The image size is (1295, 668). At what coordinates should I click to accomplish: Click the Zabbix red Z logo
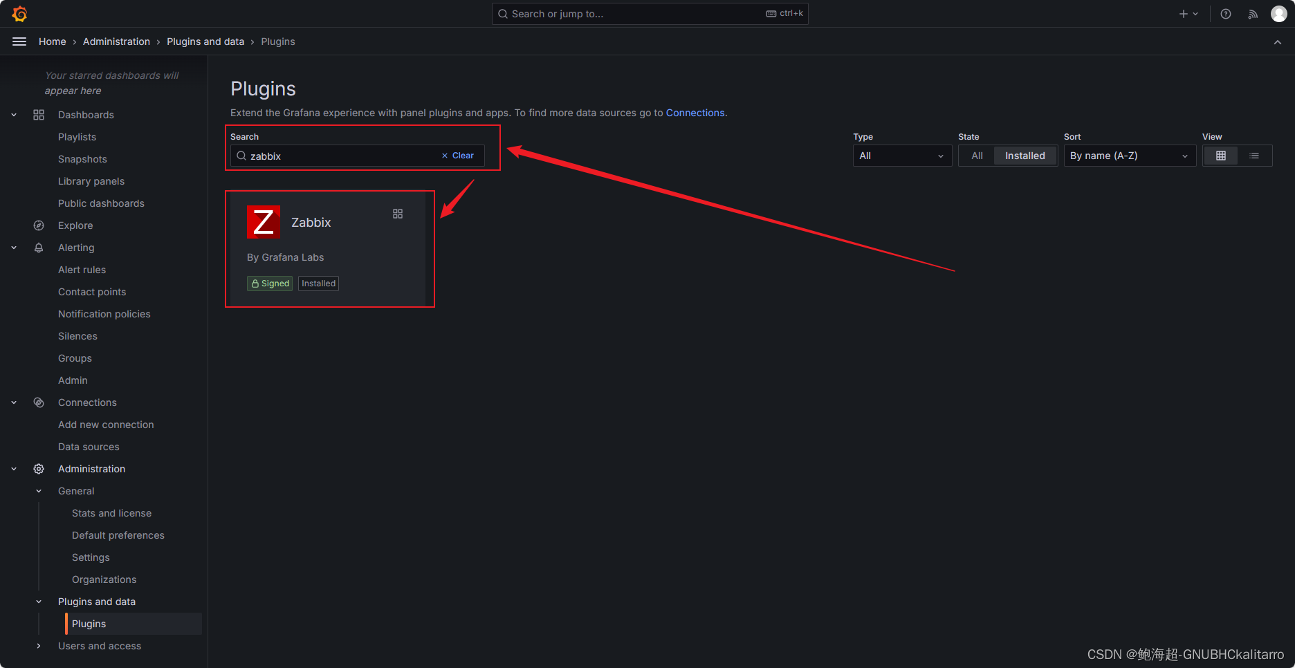tap(264, 222)
